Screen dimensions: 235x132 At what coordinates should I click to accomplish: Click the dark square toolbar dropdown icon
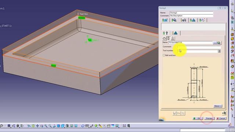coord(9,126)
